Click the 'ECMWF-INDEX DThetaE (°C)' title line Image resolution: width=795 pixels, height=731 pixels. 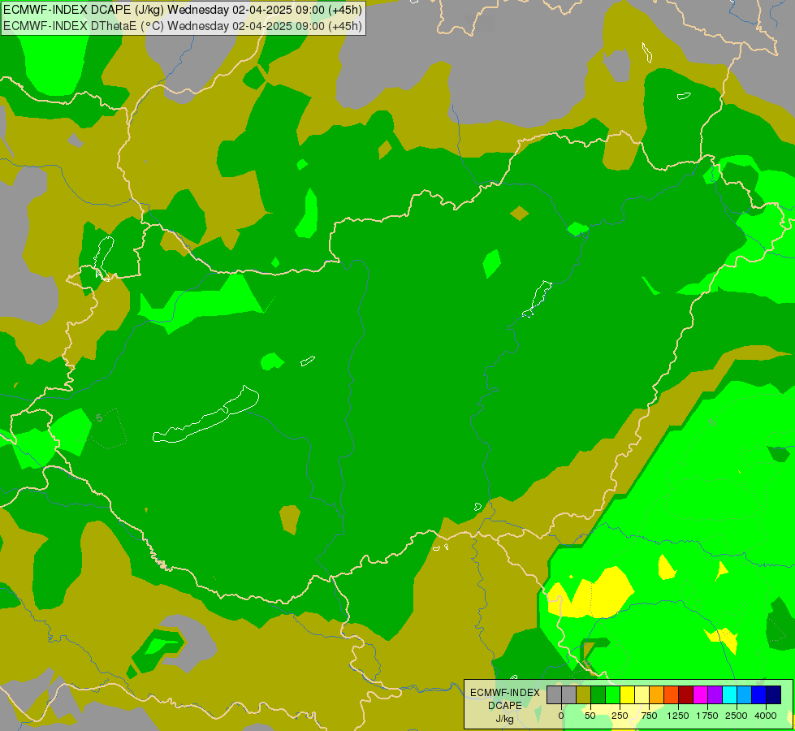tap(183, 26)
